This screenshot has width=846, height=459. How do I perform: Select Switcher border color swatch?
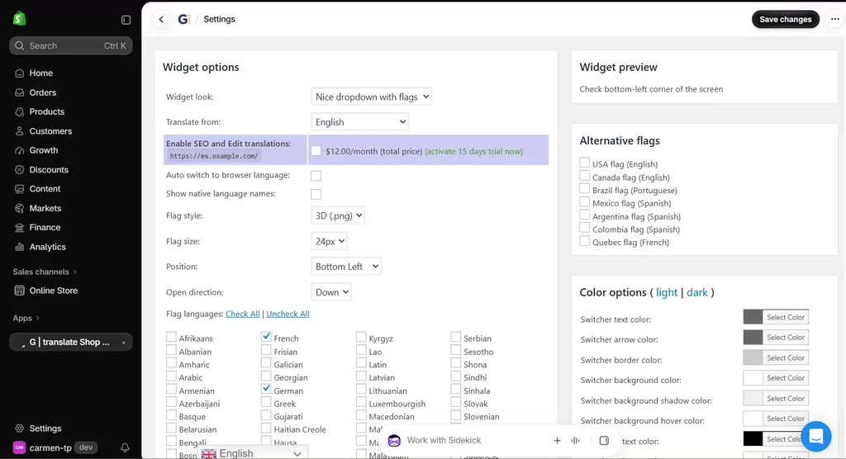coord(753,357)
